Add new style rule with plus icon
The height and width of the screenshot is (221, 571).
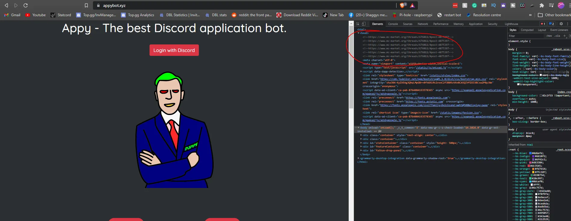[x=564, y=36]
